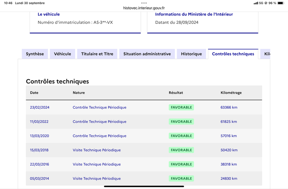Click the 38318 km mileage value
The height and width of the screenshot is (189, 288).
(x=229, y=164)
